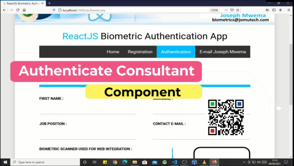Viewport: 294px width, 166px height.
Task: Open Google Chrome from the taskbar
Action: click(115, 162)
